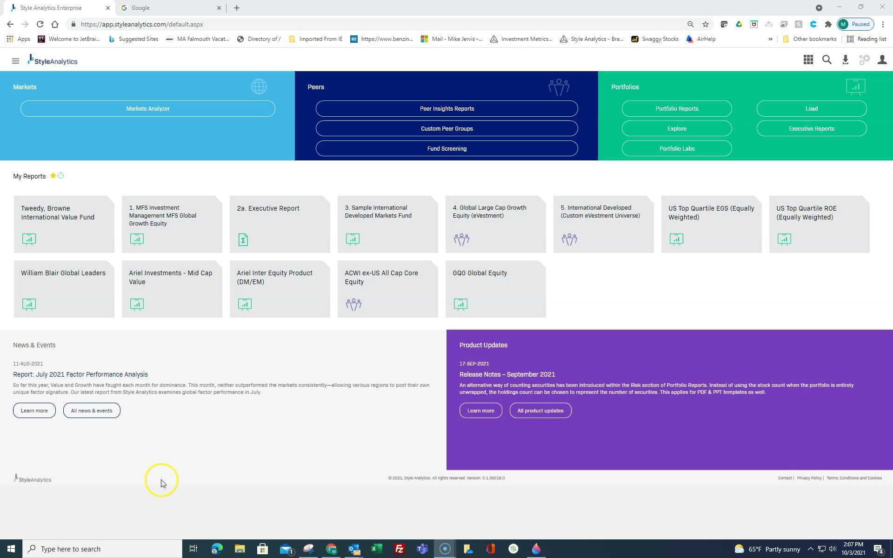Open the Markets Analyzer button
This screenshot has width=893, height=558.
click(x=148, y=109)
